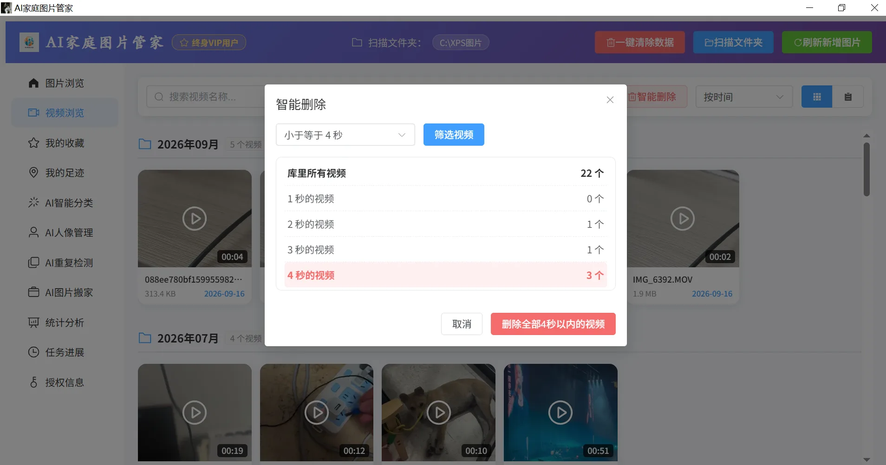886x465 pixels.
Task: Play the 00:51 concert video
Action: point(560,413)
